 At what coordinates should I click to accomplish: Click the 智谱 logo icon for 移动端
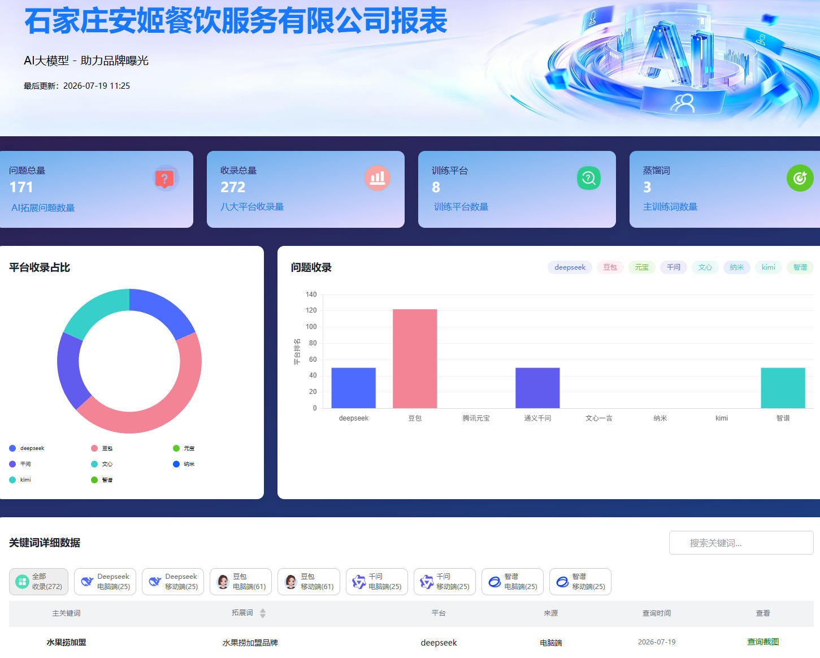point(562,582)
